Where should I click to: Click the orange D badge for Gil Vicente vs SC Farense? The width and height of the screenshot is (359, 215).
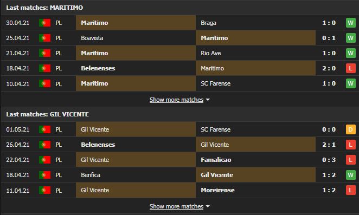tap(350, 129)
